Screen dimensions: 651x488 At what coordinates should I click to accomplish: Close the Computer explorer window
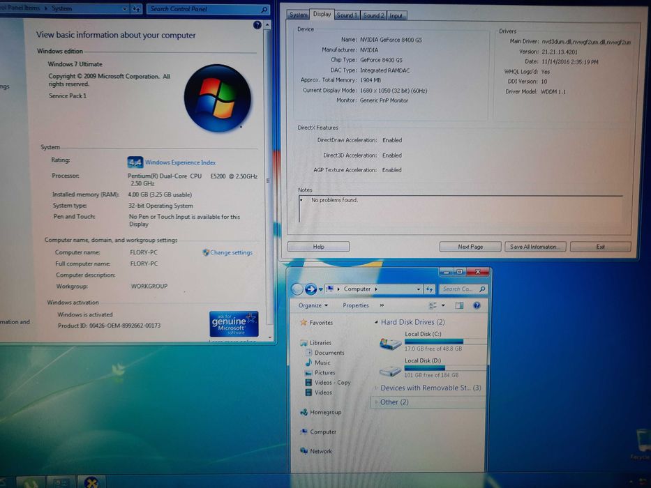coord(478,272)
